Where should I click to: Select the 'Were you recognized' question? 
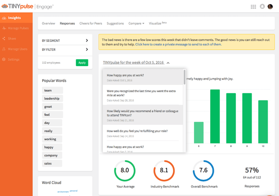pos(143,95)
